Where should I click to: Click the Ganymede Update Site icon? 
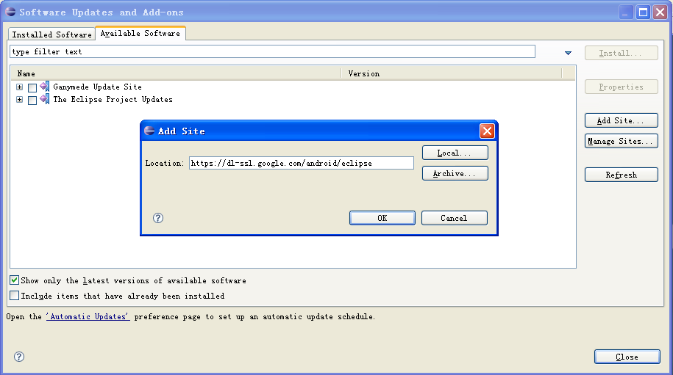pyautogui.click(x=45, y=87)
